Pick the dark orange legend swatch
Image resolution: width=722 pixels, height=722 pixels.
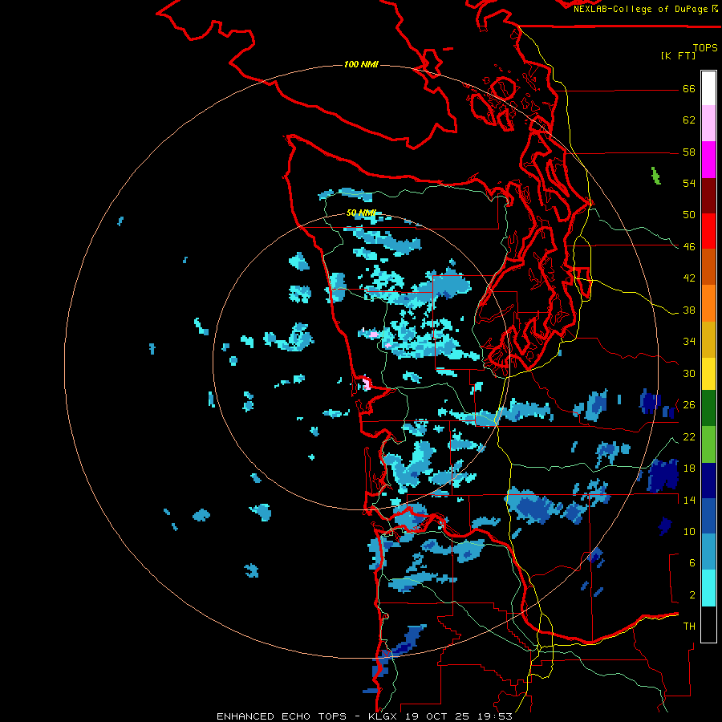(708, 267)
